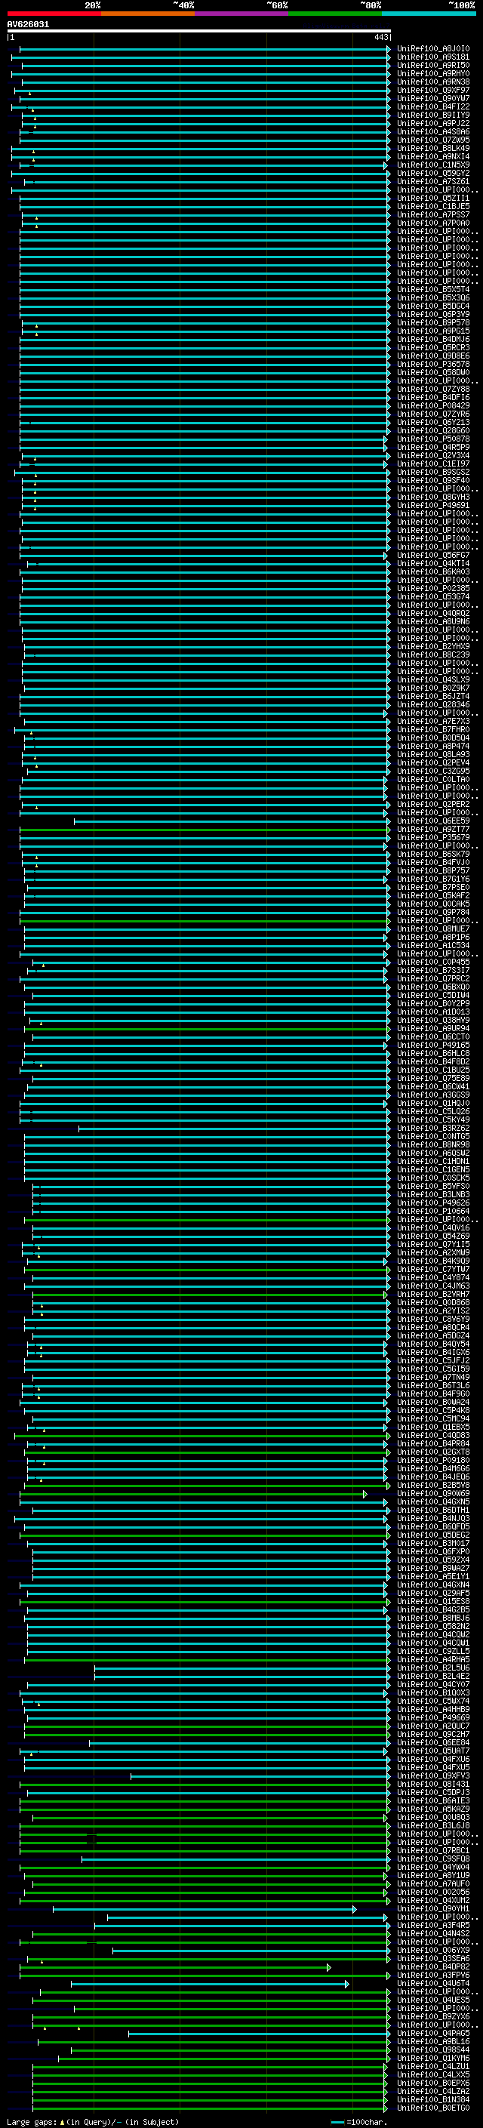Select hit label UniRef100_C9SFQ8

point(433,1859)
